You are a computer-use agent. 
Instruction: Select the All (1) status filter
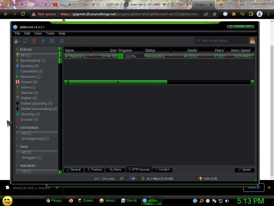(36, 55)
